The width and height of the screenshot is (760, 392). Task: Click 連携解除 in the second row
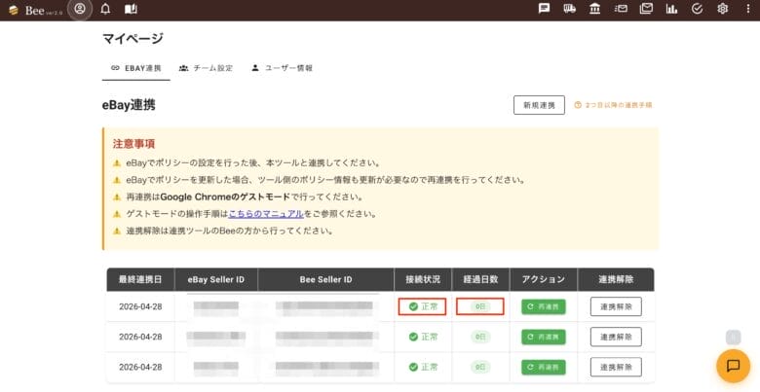coord(616,337)
